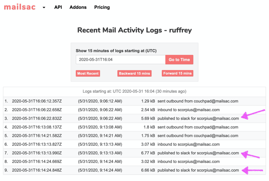
Task: Click timestamp 2020-05-31T16:06:22.832Z
Action: 37,118
